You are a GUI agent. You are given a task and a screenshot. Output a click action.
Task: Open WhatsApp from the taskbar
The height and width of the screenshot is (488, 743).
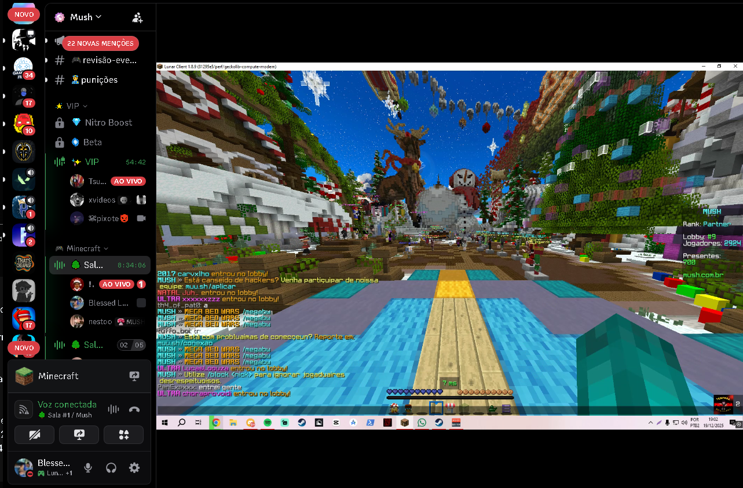point(422,423)
